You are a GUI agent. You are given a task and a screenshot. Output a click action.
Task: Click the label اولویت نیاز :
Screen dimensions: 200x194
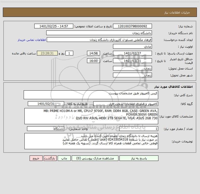point(185,47)
